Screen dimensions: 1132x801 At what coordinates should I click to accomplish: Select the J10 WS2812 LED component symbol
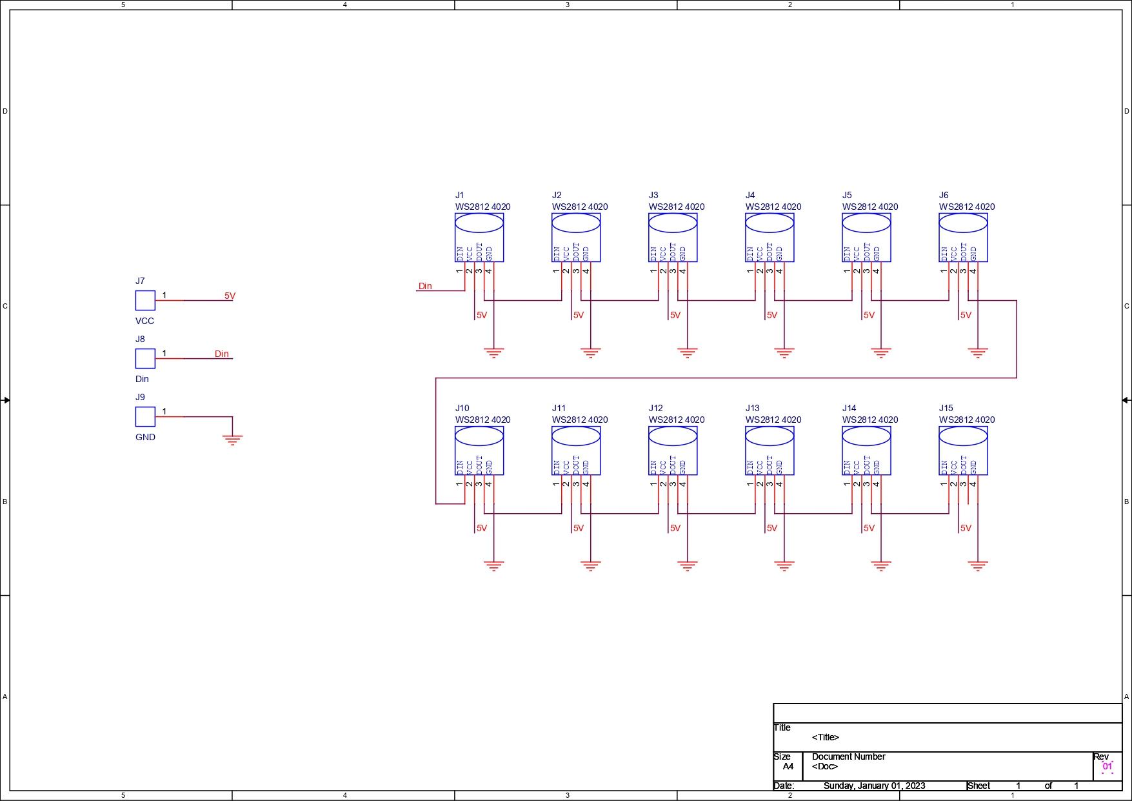pyautogui.click(x=479, y=451)
